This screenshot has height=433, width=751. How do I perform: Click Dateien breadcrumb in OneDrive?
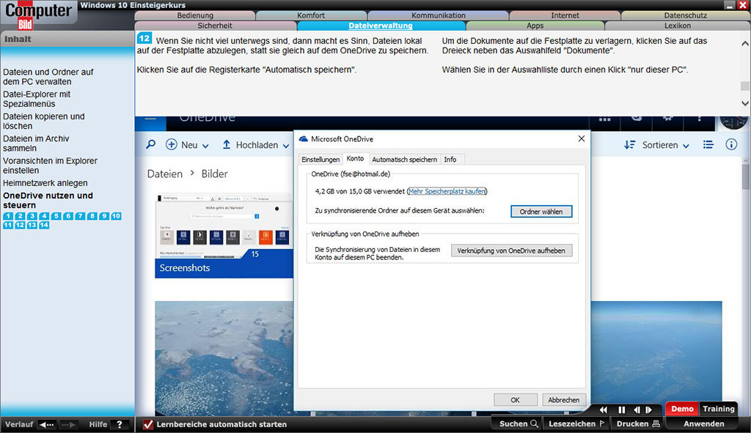tap(165, 174)
